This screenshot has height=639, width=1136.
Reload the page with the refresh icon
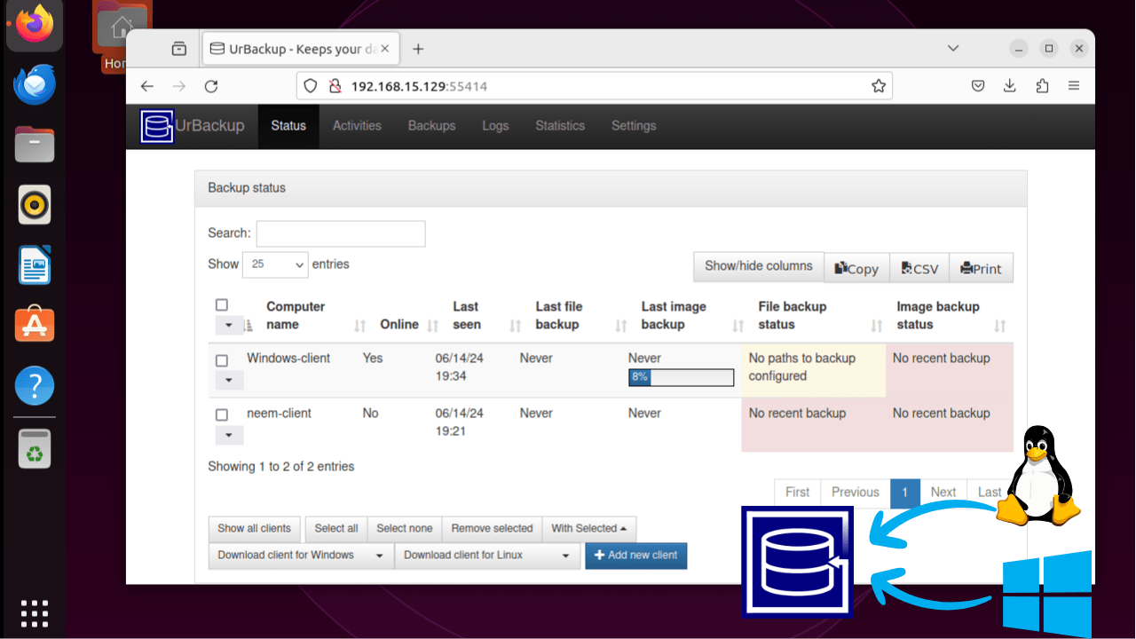(x=210, y=85)
